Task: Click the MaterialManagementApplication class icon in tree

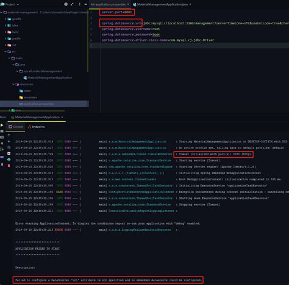Action: point(25,78)
